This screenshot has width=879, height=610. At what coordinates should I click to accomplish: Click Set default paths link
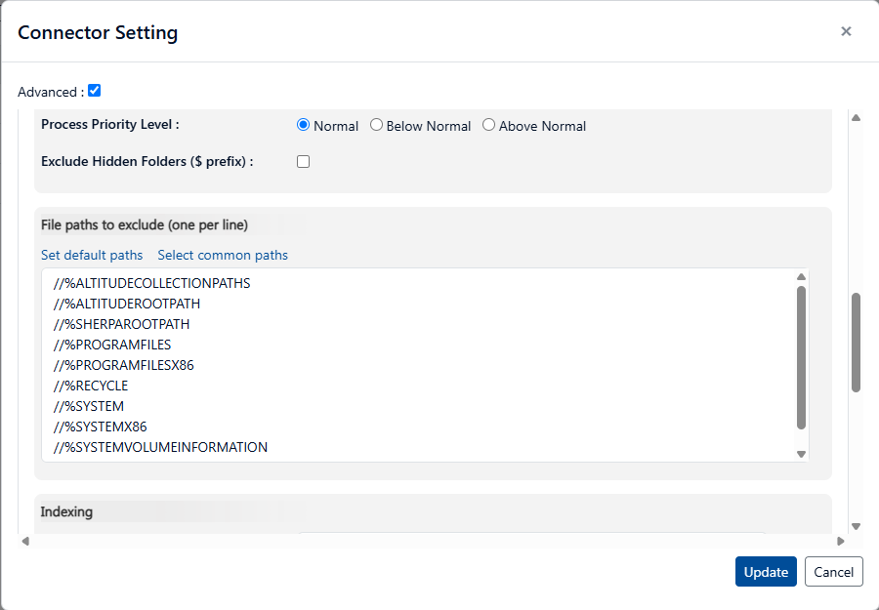tap(92, 255)
